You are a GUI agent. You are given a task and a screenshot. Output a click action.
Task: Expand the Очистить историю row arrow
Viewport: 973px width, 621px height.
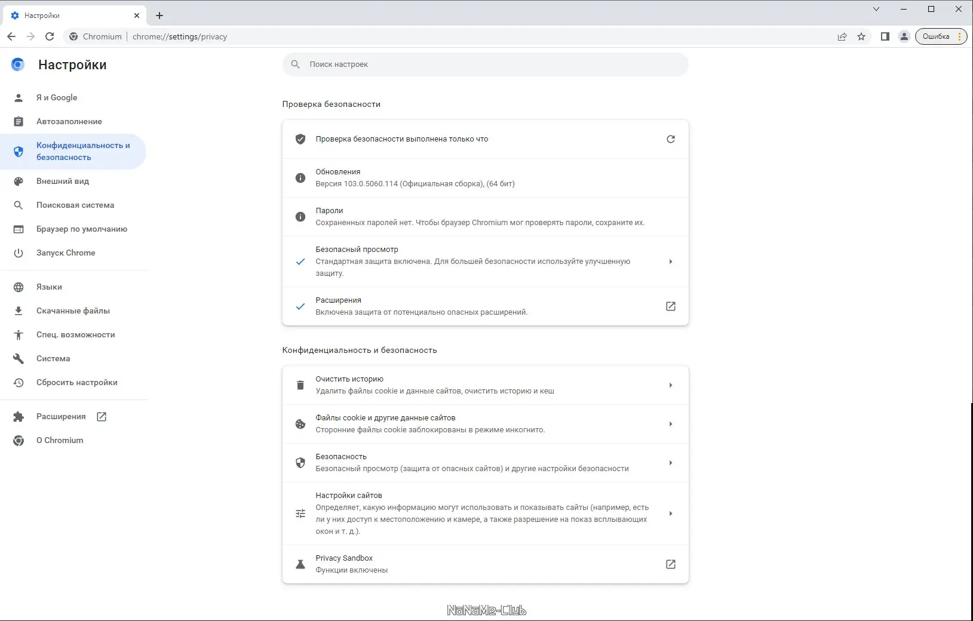(671, 385)
